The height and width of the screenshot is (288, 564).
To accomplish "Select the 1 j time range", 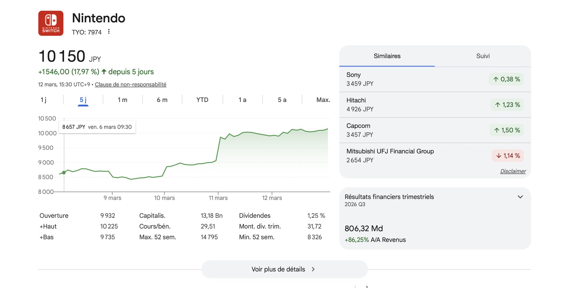I will click(x=43, y=100).
